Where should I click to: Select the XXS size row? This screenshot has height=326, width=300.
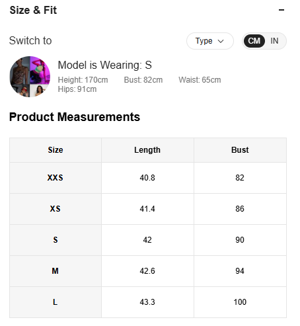tap(148, 178)
